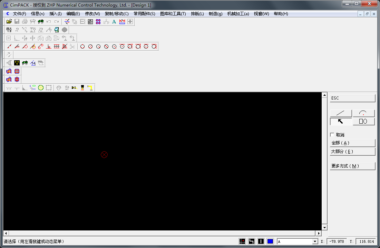Open the 信息(n) menu

[x=38, y=14]
